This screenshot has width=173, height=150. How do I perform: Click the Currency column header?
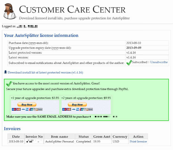tap(120, 137)
